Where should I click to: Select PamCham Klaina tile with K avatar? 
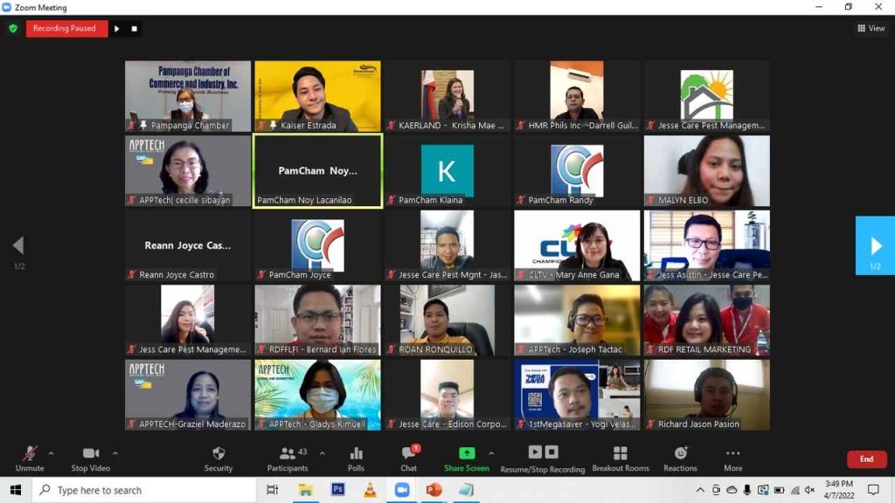point(447,171)
